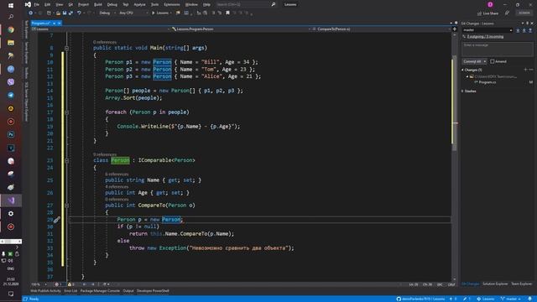Open the Error List tab
The image size is (537, 302).
click(x=70, y=291)
